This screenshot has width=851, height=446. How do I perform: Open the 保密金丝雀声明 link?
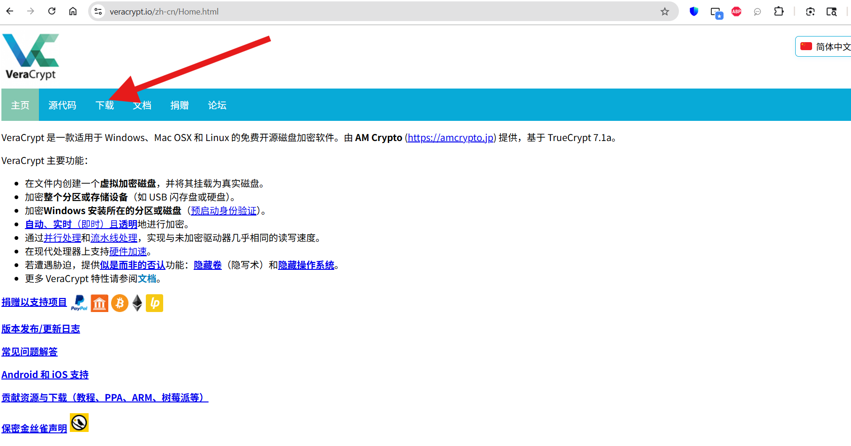pyautogui.click(x=34, y=428)
